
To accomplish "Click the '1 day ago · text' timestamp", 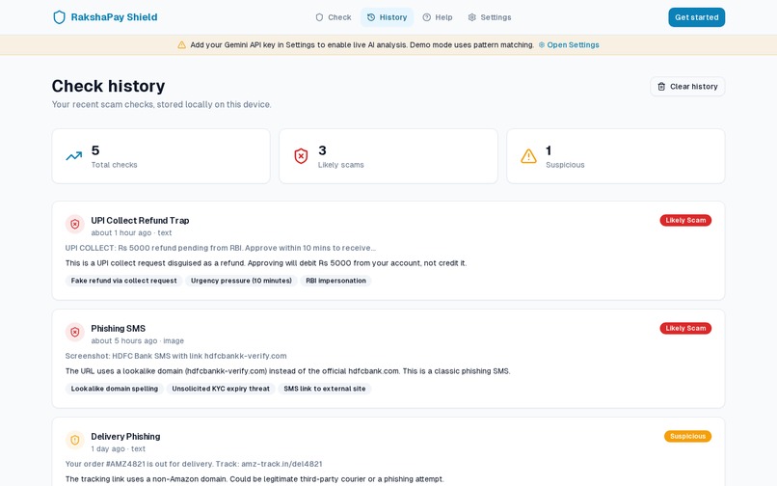I will pyautogui.click(x=118, y=448).
